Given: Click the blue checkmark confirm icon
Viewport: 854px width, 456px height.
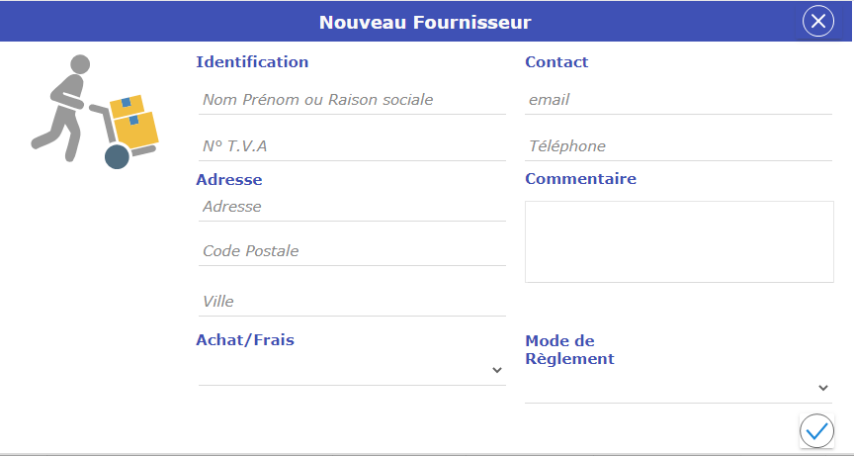Looking at the screenshot, I should [816, 430].
